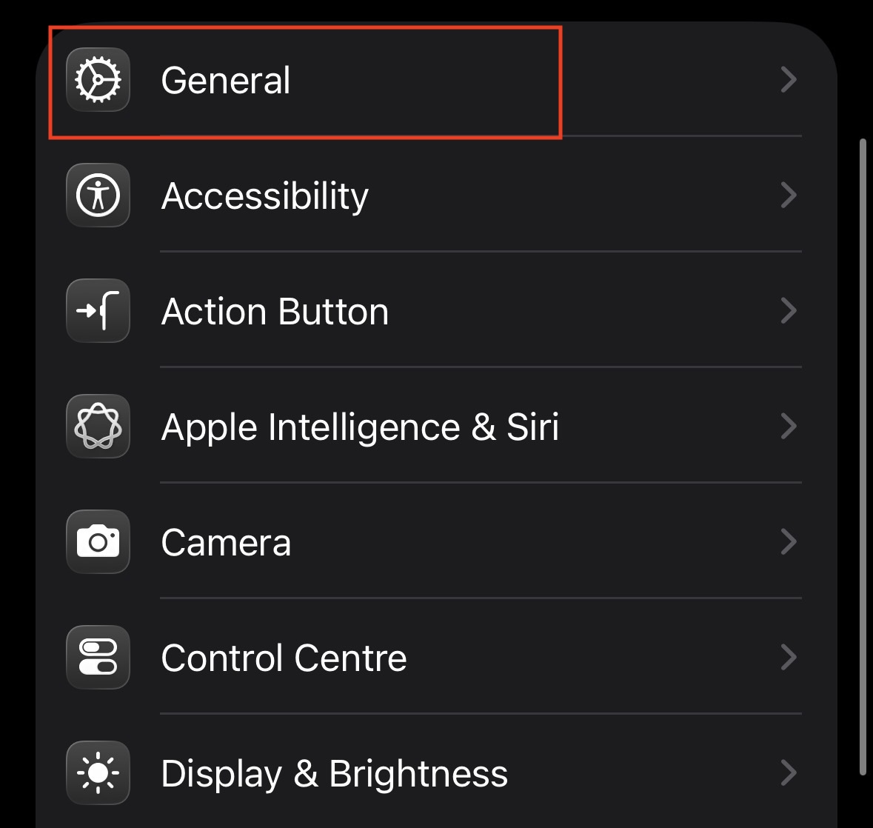Tap the Action Button icon

98,311
